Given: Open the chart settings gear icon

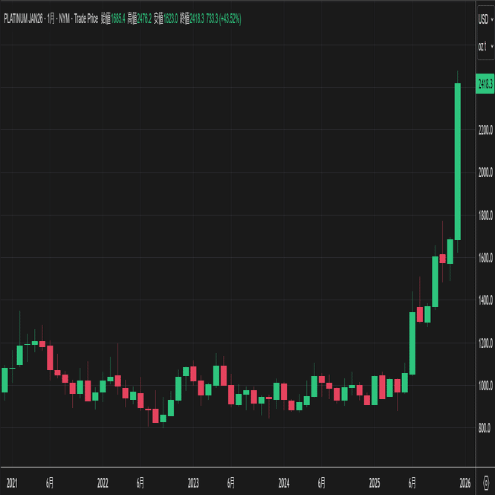Looking at the screenshot, I should point(486,482).
